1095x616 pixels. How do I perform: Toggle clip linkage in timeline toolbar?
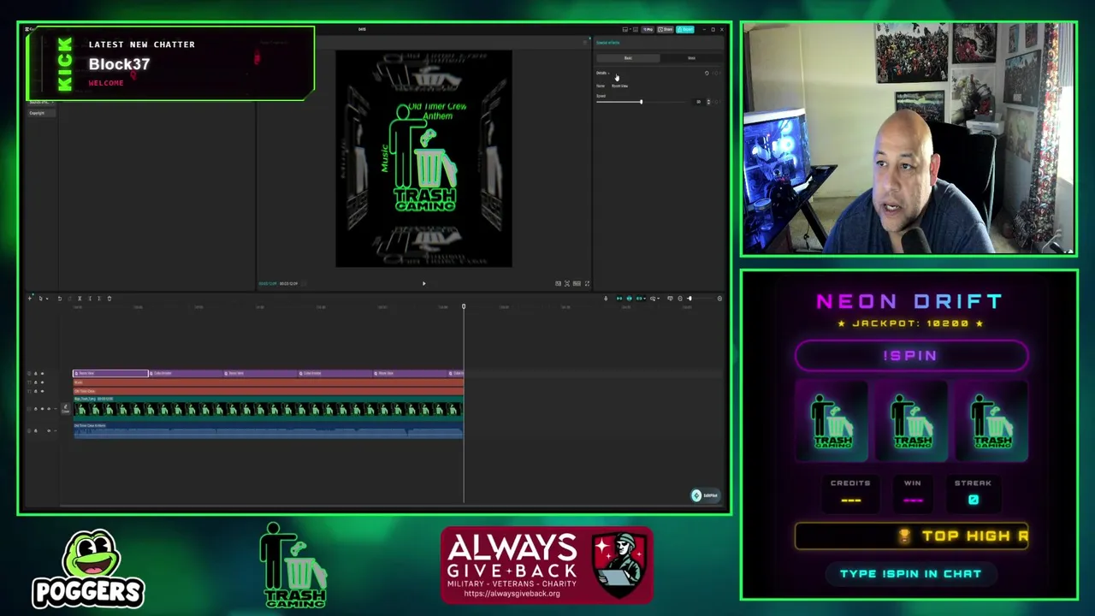point(639,299)
